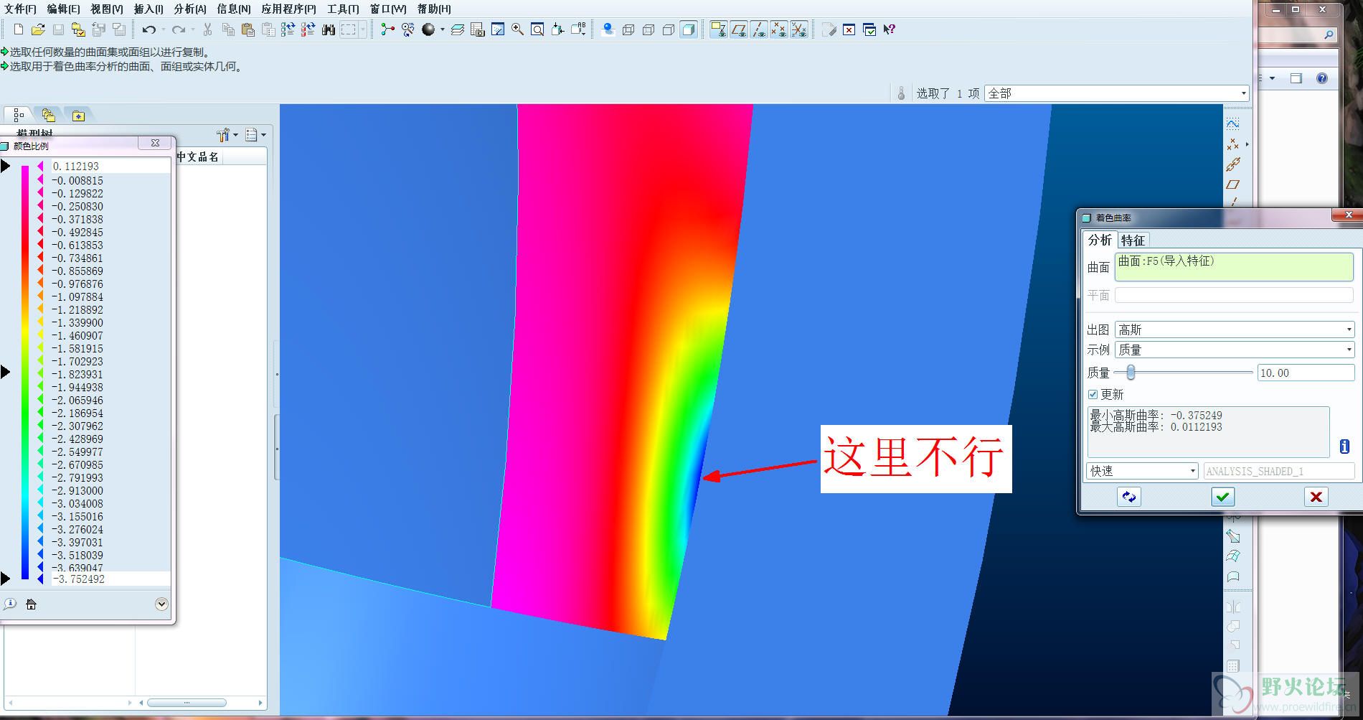The height and width of the screenshot is (720, 1363).
Task: Click the paste clipboard icon
Action: tap(248, 29)
